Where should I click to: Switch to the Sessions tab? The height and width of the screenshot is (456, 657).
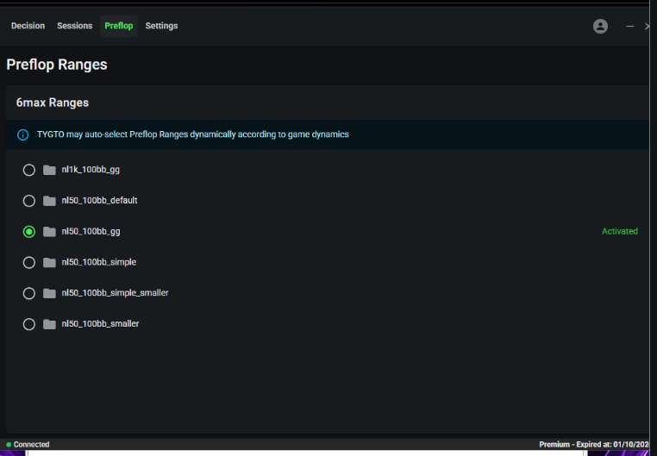click(x=74, y=26)
